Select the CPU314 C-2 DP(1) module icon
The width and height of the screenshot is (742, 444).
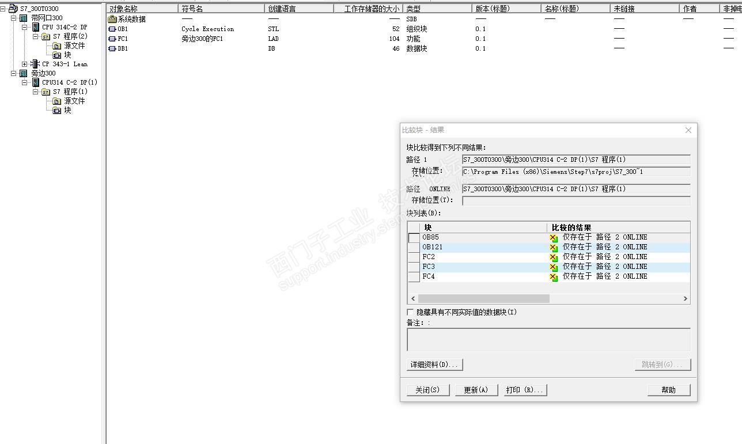coord(36,82)
